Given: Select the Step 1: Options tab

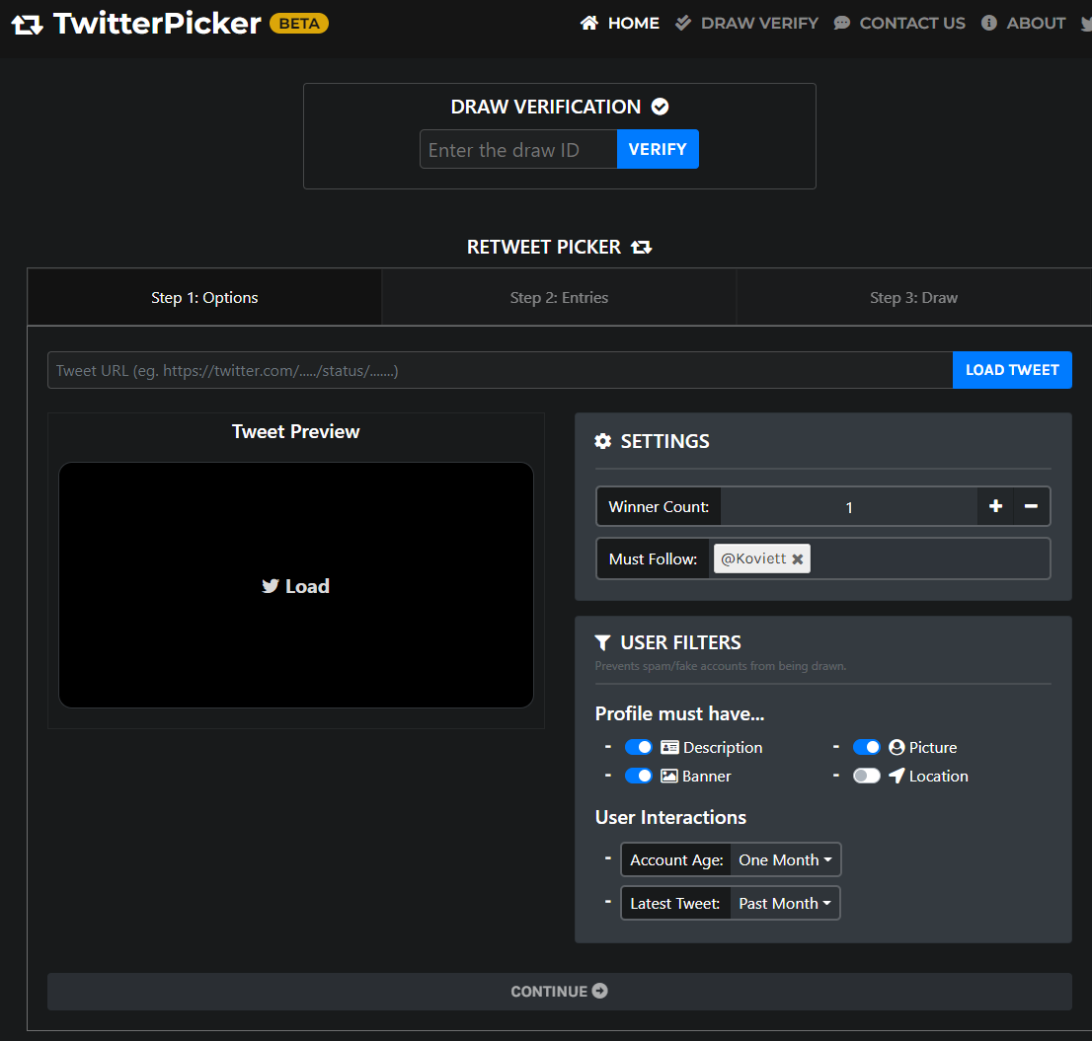Looking at the screenshot, I should click(204, 297).
